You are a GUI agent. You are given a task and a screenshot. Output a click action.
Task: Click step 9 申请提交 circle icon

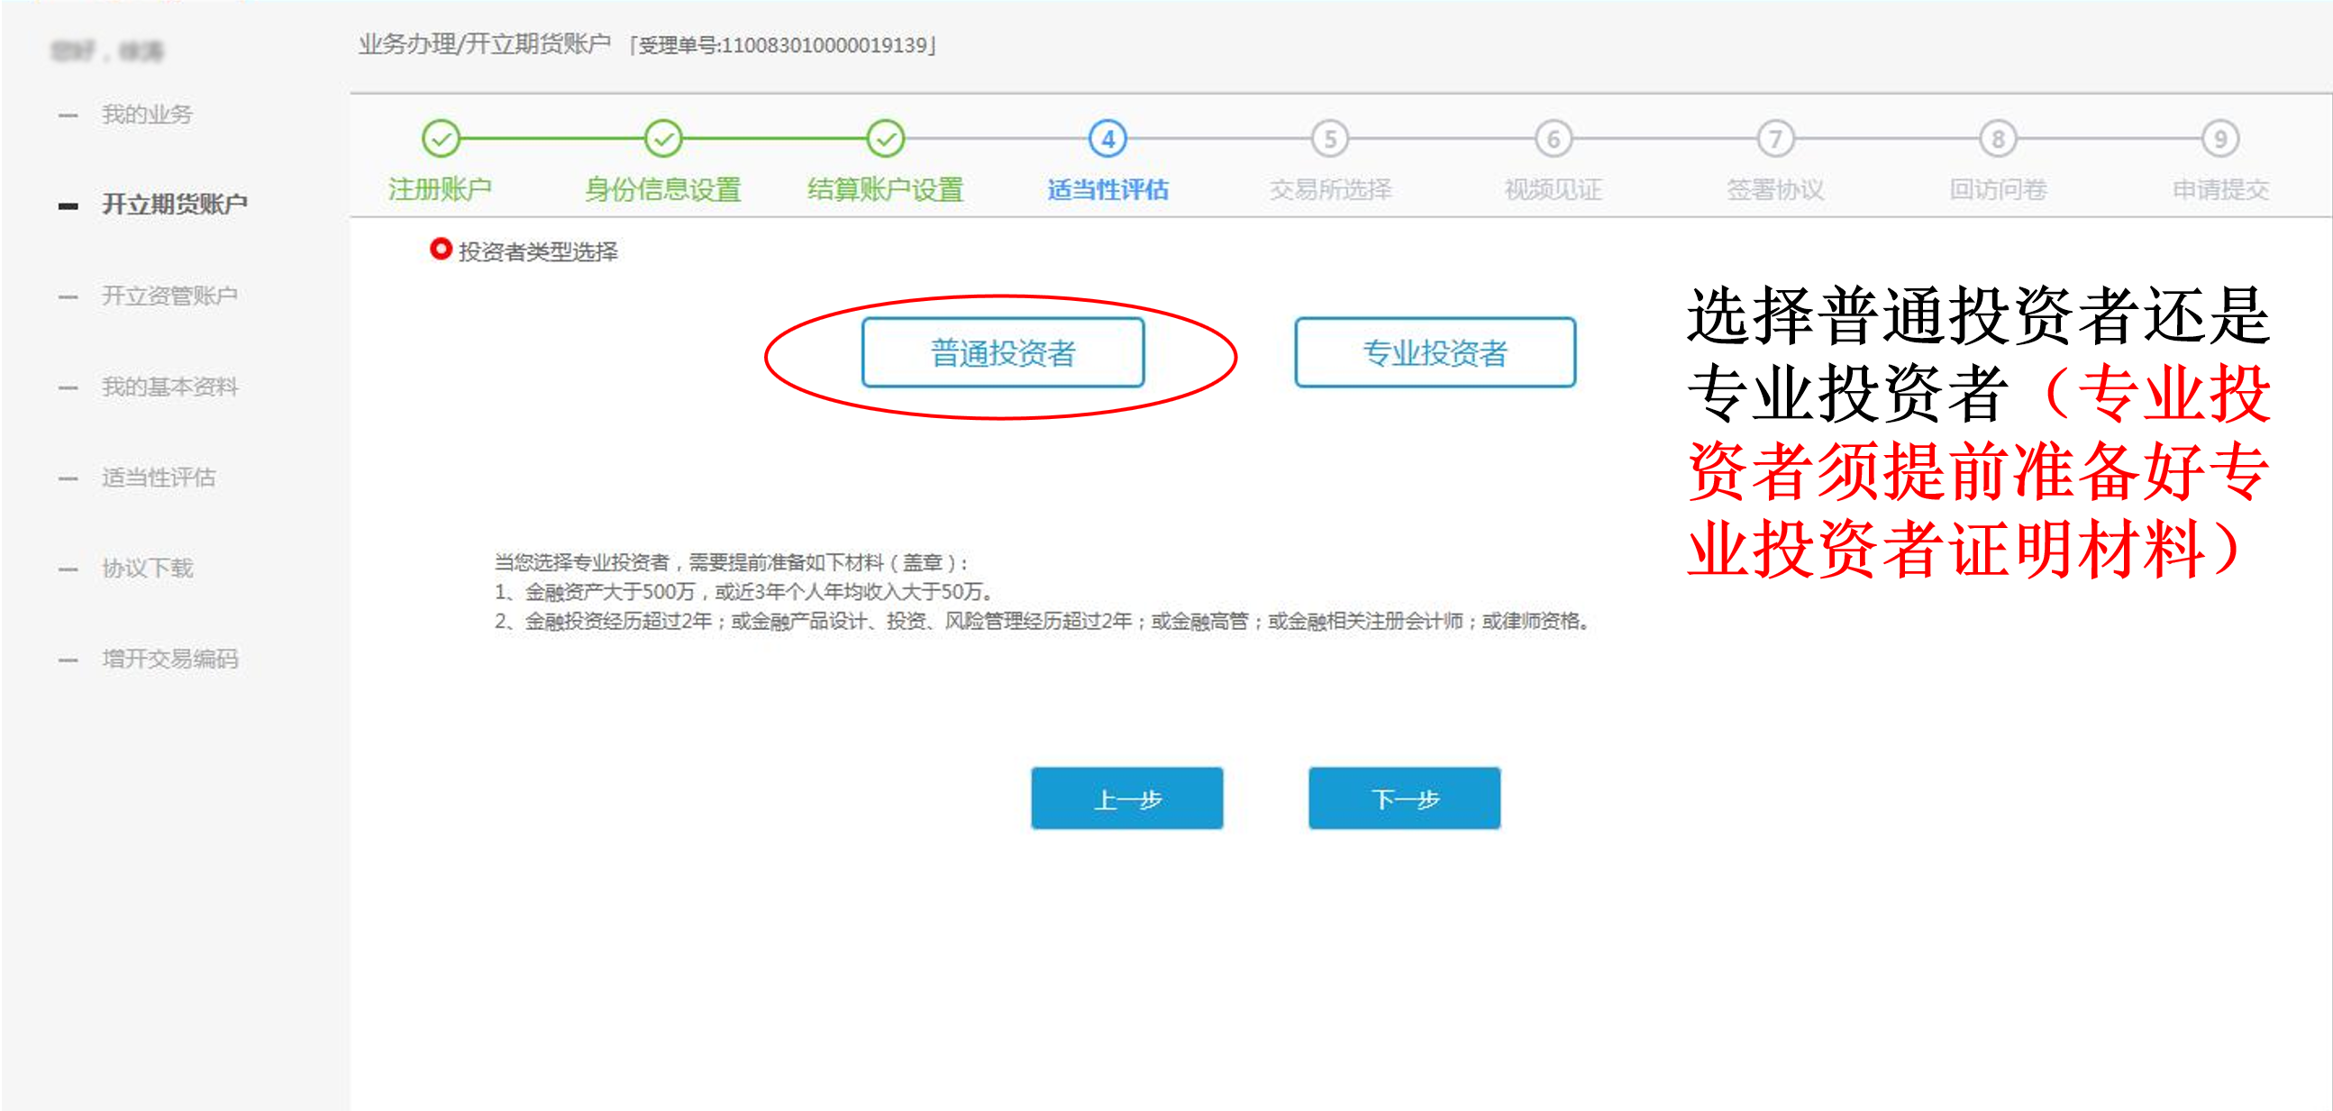2219,139
